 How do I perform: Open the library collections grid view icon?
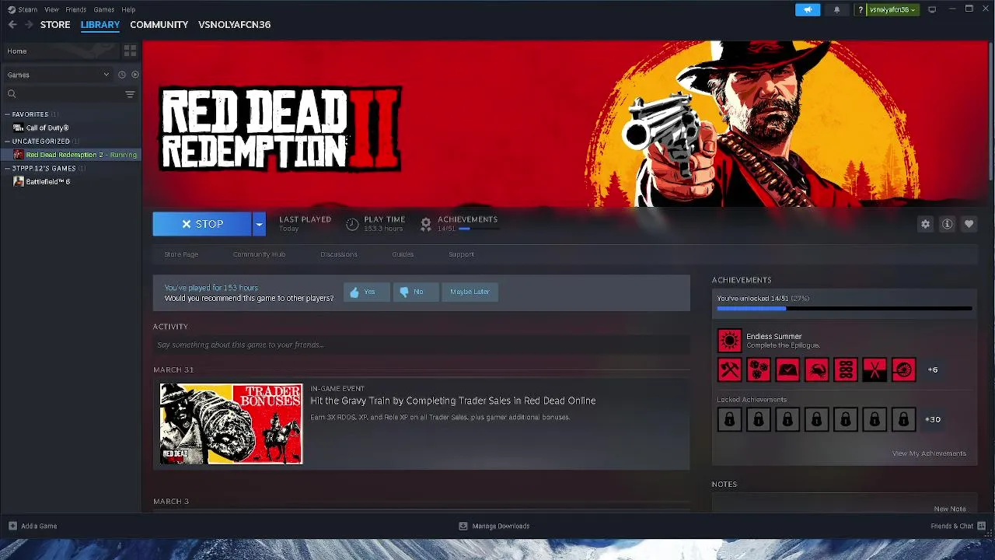[x=130, y=51]
